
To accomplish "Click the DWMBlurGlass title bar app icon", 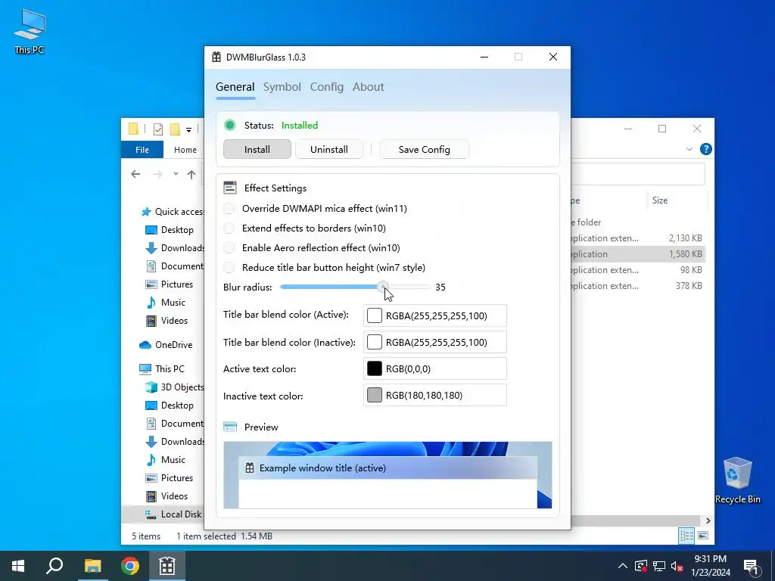I will (x=216, y=57).
